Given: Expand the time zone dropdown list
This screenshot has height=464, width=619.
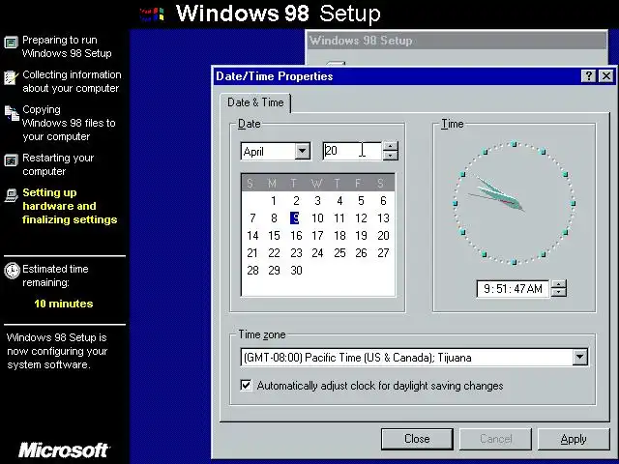Looking at the screenshot, I should click(x=579, y=357).
